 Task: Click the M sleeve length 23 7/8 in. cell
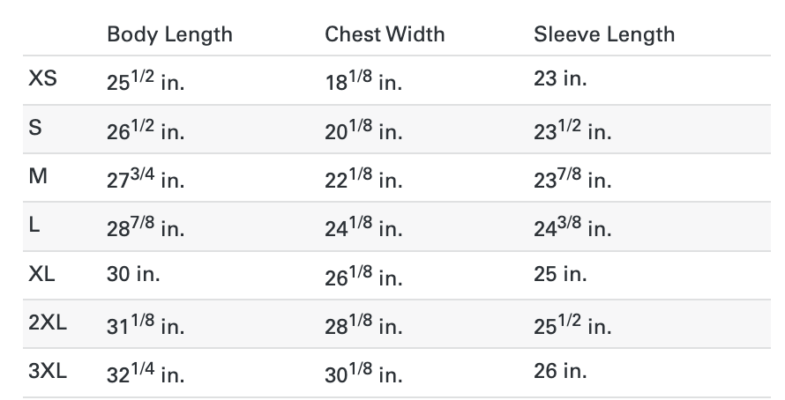tap(572, 179)
